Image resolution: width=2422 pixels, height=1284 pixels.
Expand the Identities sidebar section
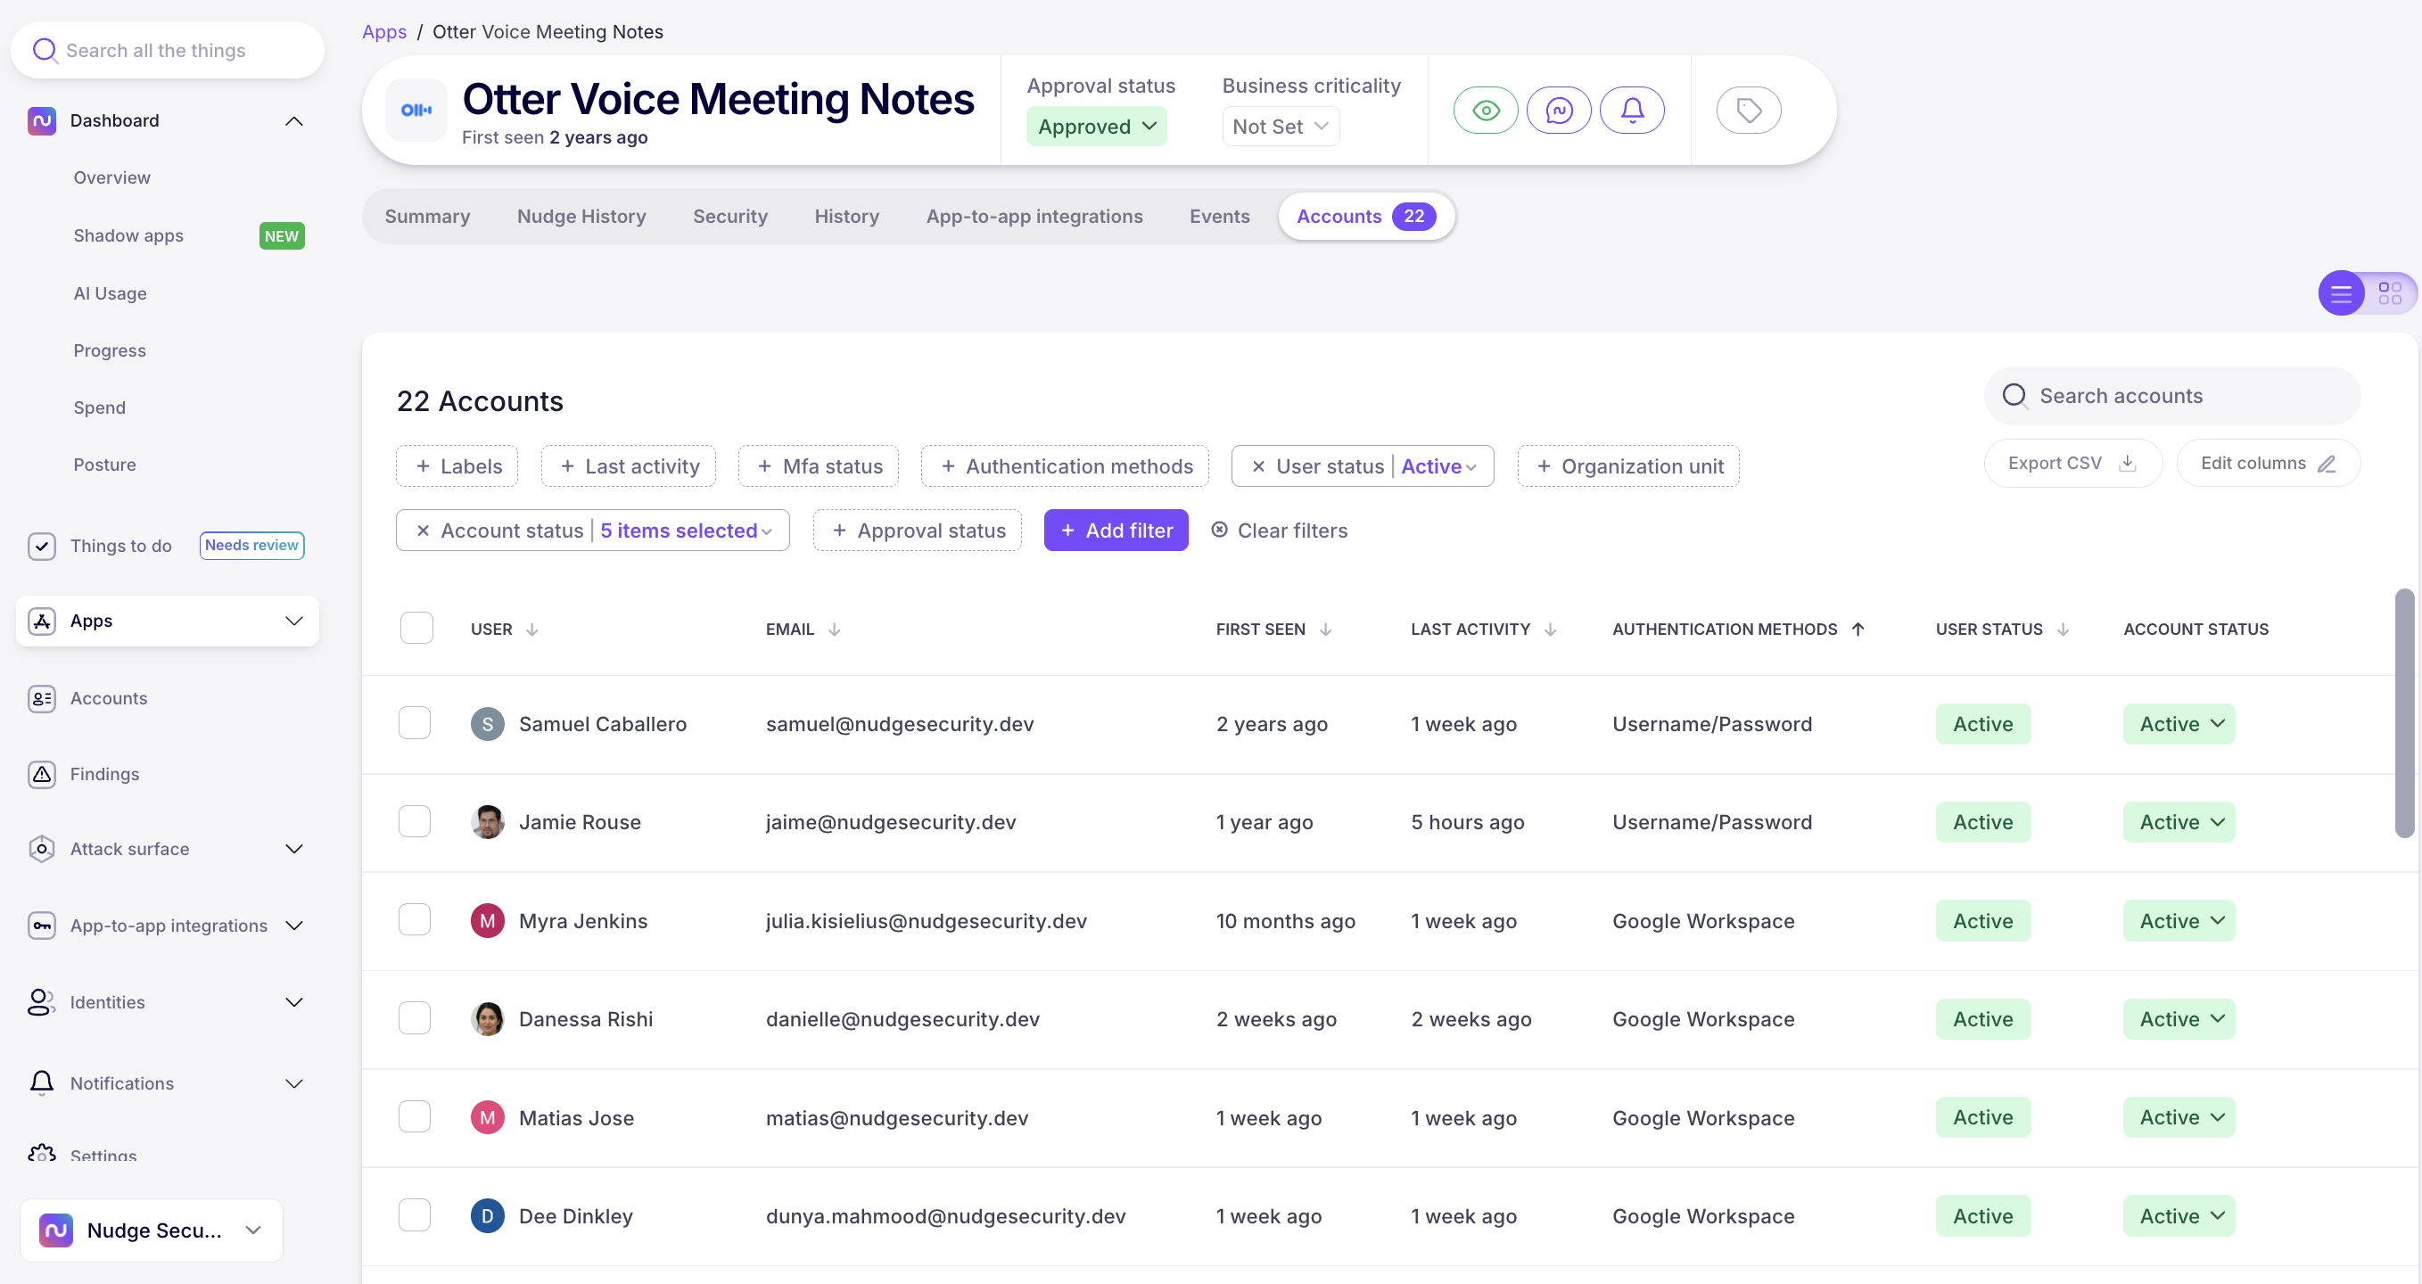click(294, 1002)
